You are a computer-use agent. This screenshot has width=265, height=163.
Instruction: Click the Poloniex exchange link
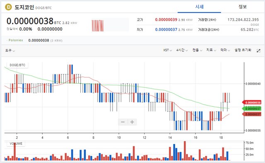click(x=16, y=40)
